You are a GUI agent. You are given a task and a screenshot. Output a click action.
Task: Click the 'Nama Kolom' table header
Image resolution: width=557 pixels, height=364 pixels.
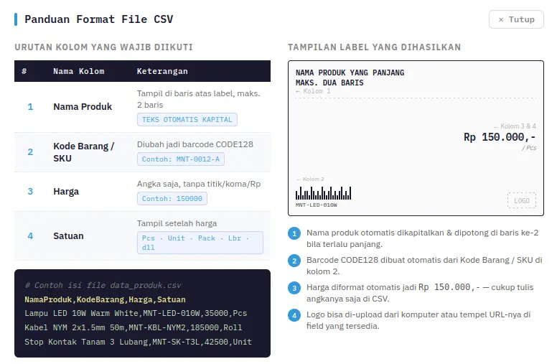coord(79,71)
